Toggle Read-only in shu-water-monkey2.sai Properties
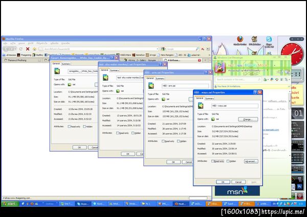This screenshot has height=217, width=307. (118, 133)
